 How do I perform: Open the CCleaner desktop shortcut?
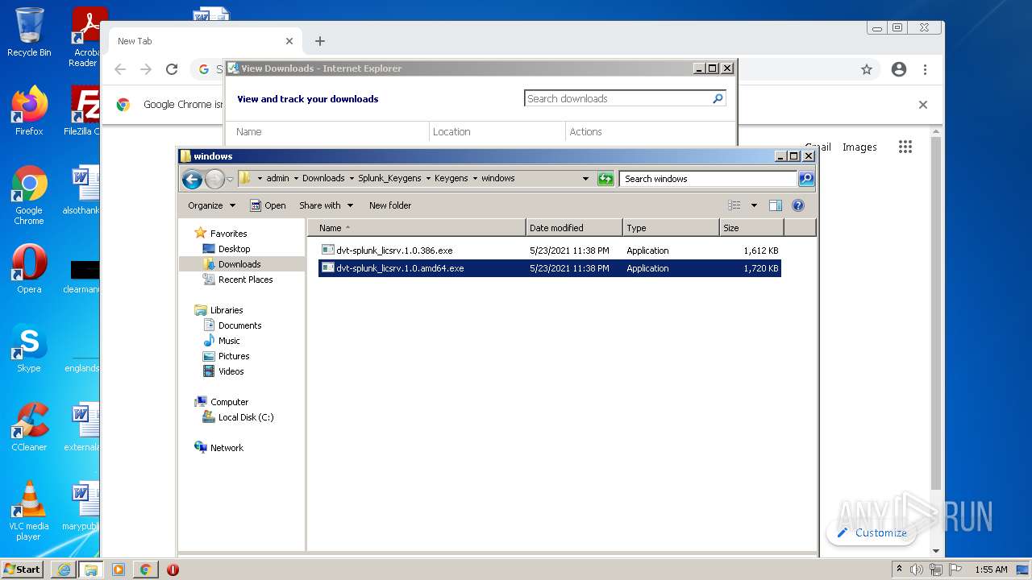29,427
